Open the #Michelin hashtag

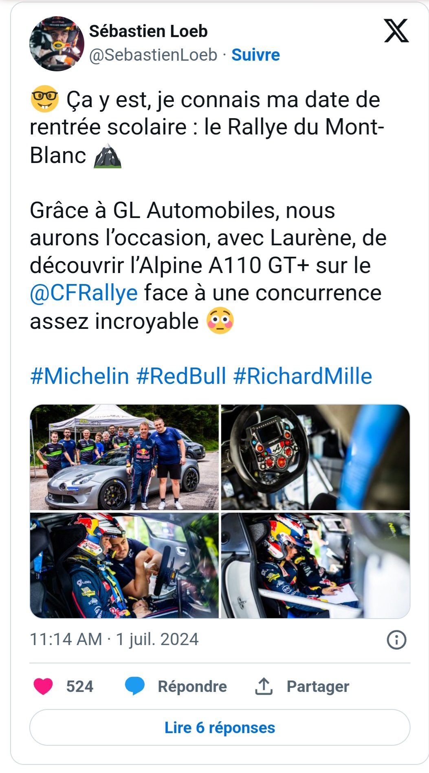[x=80, y=376]
